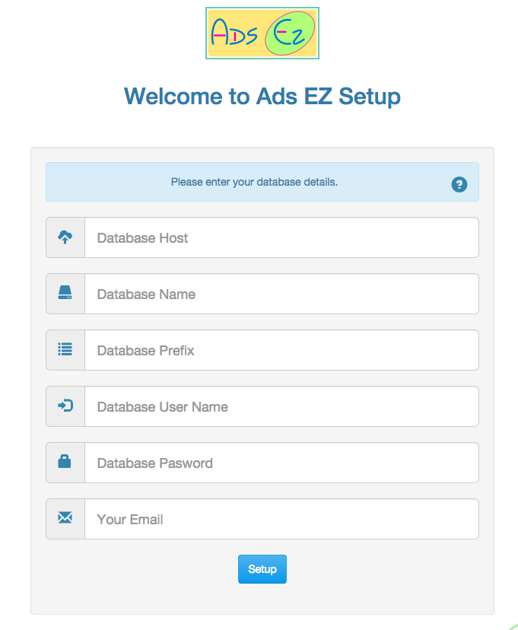The height and width of the screenshot is (630, 518).
Task: Click the help question mark icon
Action: 459,184
